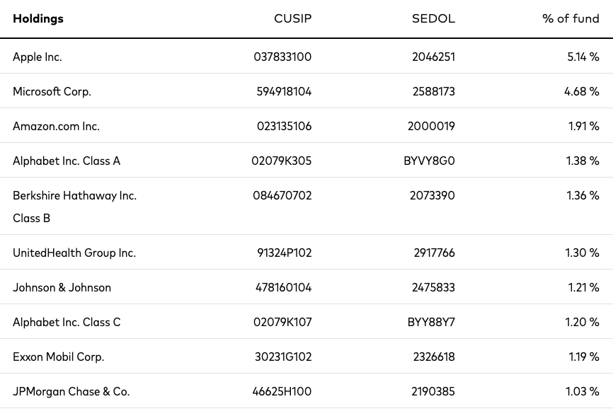Click Amazon.com Inc. in the holdings list
Viewport: 613px width, 416px height.
[x=56, y=126]
